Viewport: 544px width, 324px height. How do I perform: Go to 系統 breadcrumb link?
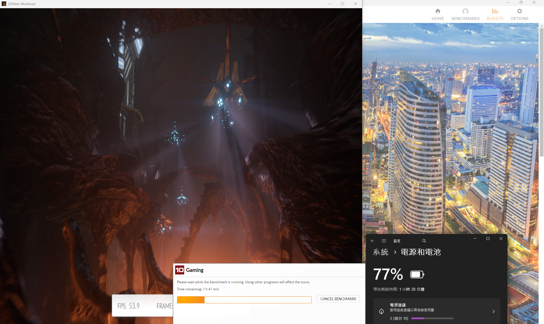coord(381,252)
